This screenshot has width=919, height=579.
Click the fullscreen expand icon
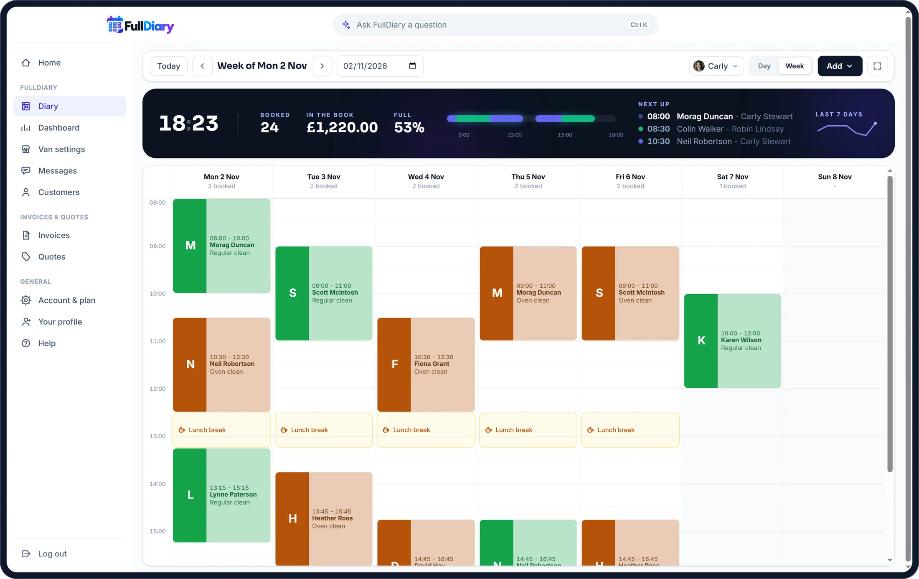tap(877, 66)
